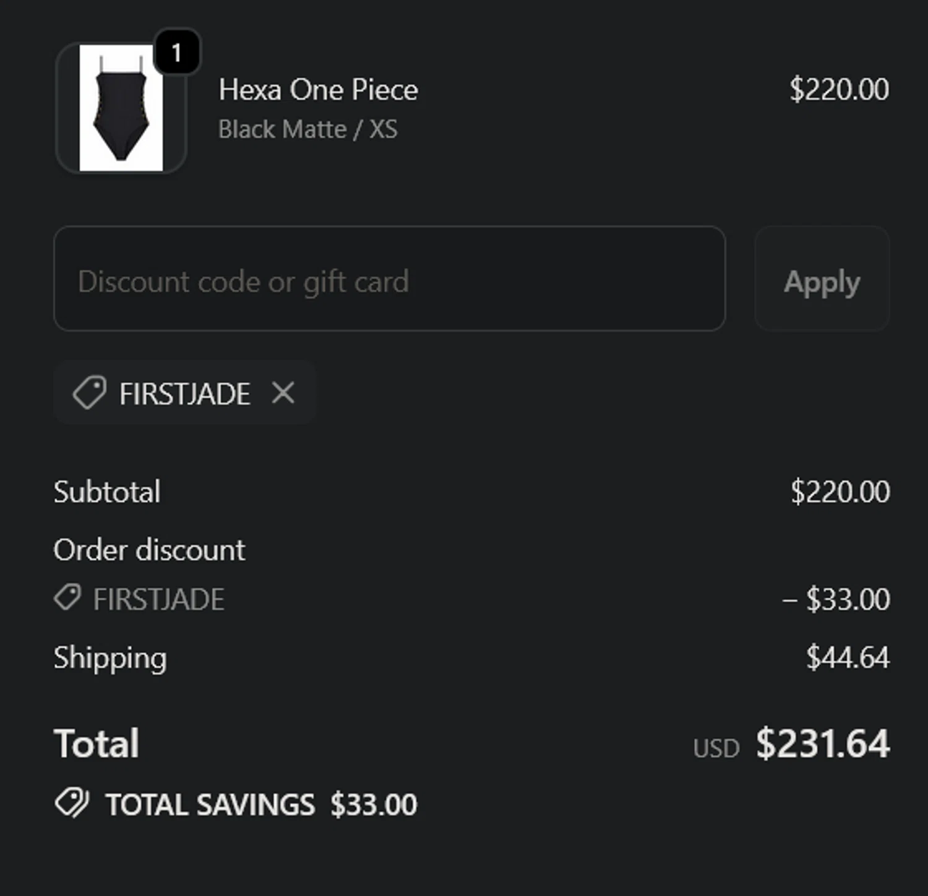Click the Total Savings tags icon

click(72, 803)
